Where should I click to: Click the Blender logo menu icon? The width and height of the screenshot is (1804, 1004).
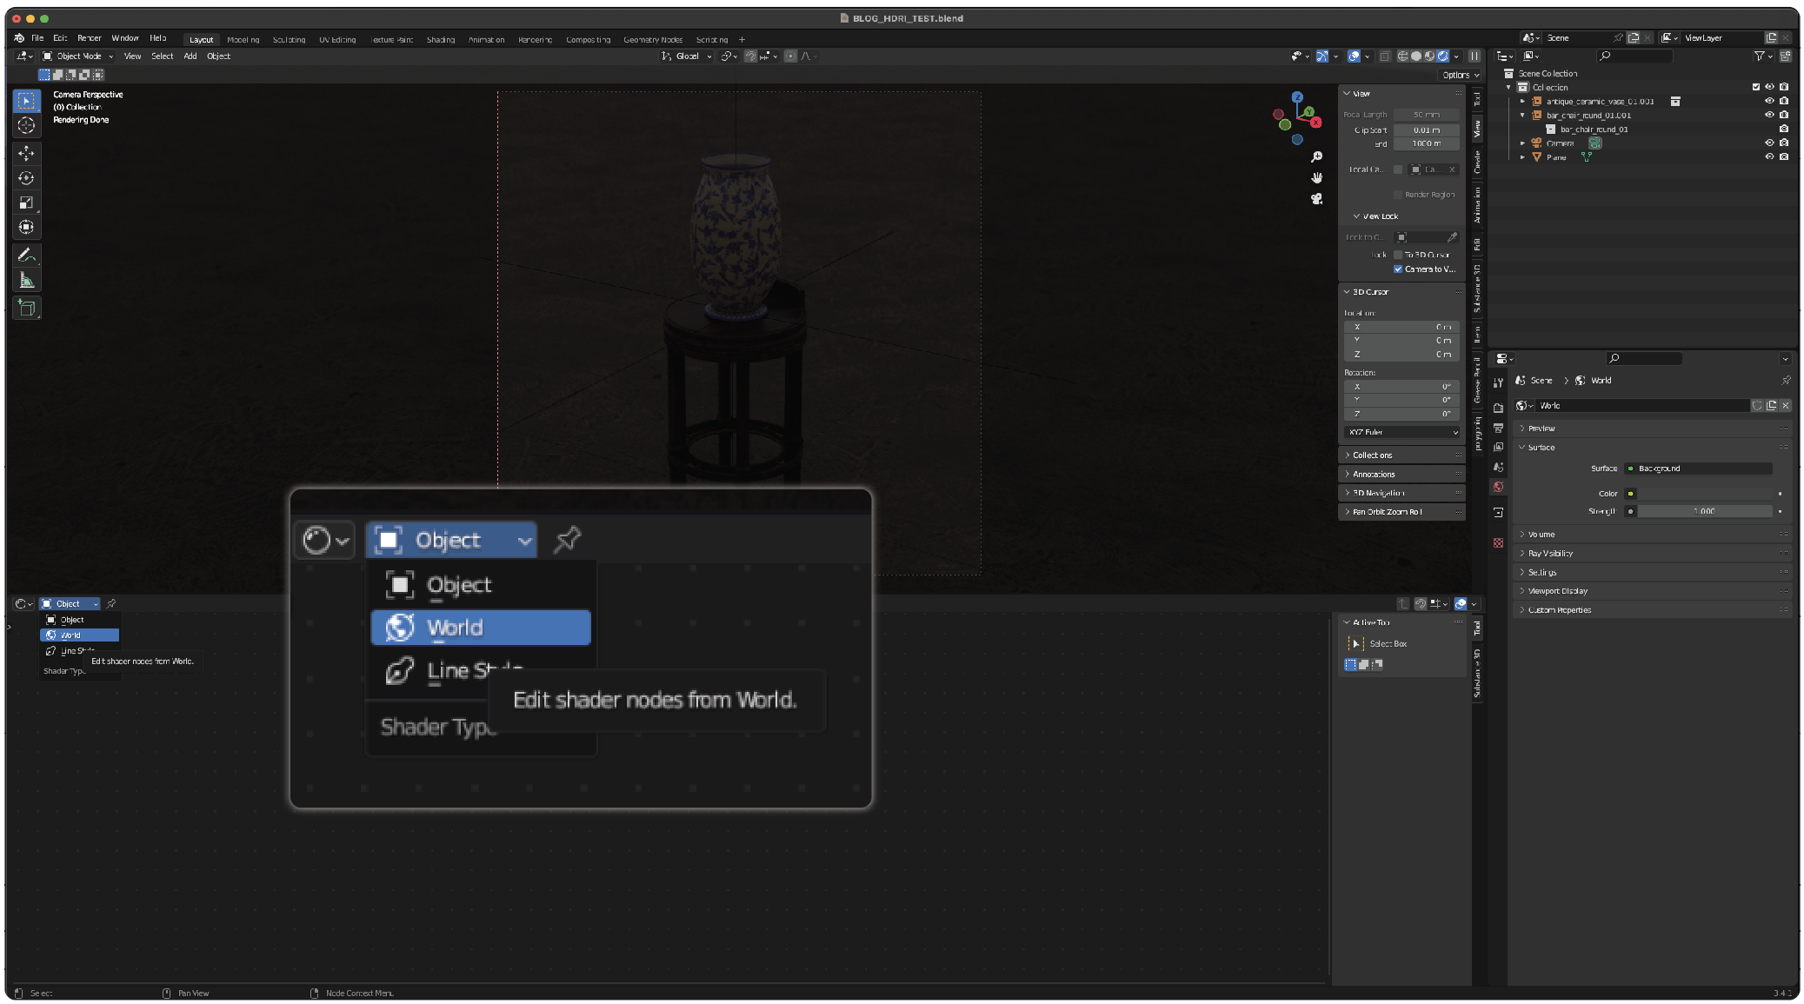(x=19, y=38)
